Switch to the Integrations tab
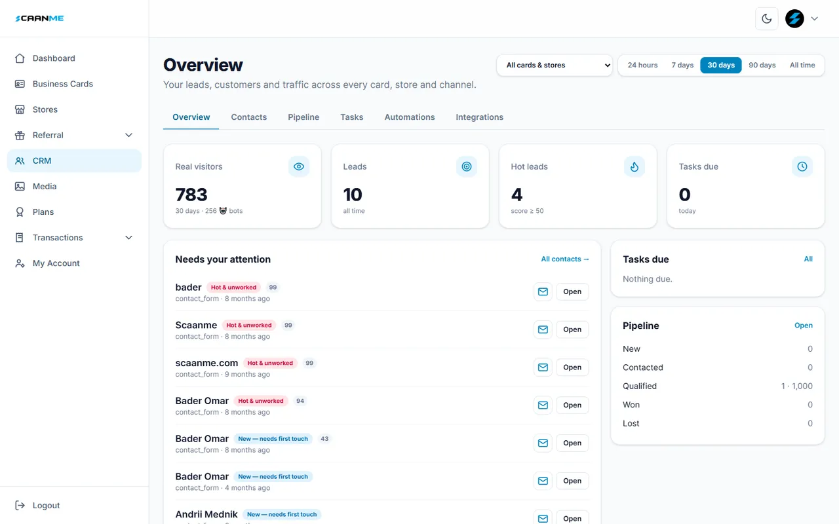 point(480,117)
